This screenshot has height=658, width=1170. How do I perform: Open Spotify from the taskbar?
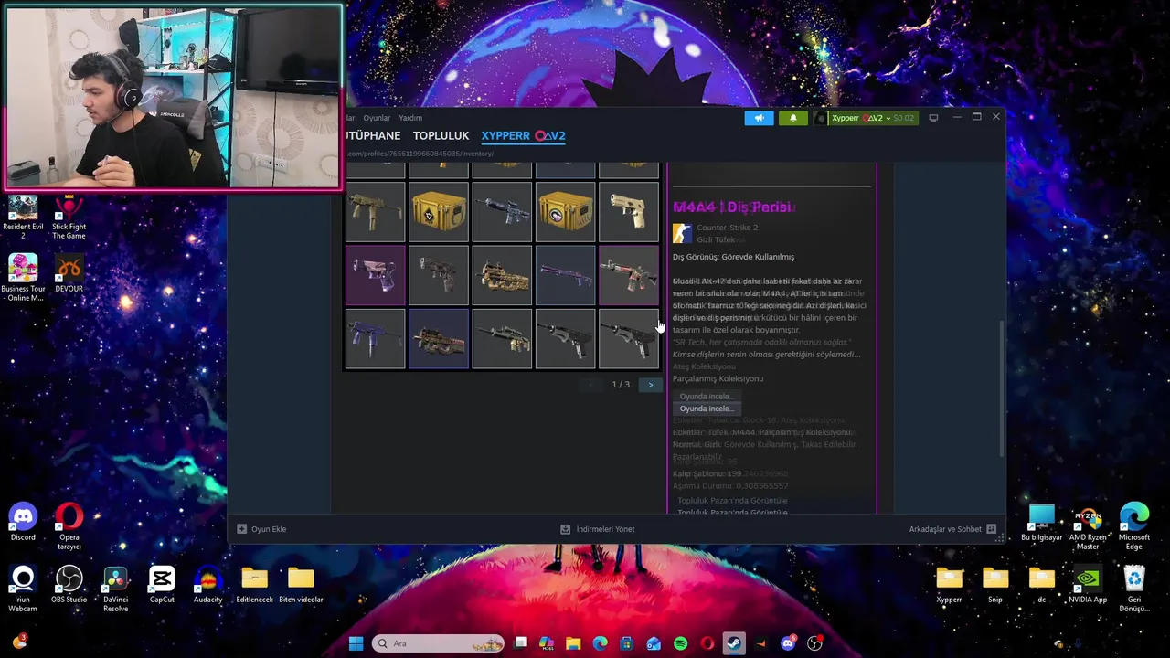pos(680,643)
